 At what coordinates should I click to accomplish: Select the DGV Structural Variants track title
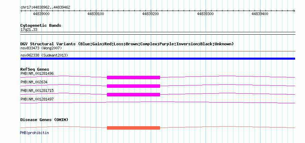click(127, 44)
